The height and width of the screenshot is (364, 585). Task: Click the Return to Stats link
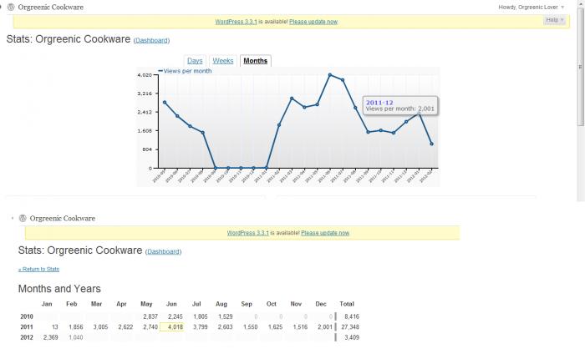[x=38, y=269]
